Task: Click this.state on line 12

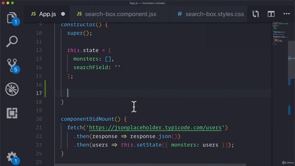Action: coord(83,50)
